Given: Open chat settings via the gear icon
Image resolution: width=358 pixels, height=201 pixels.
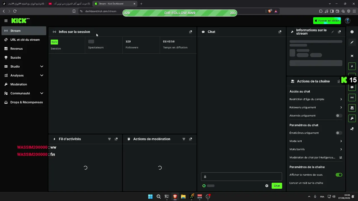Looking at the screenshot, I should pos(267,186).
